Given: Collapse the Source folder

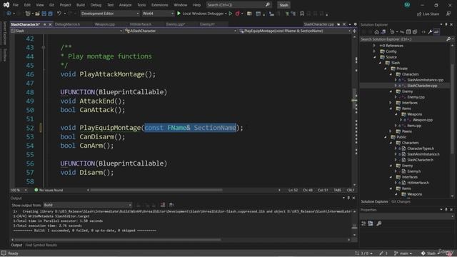Looking at the screenshot, I should click(374, 57).
